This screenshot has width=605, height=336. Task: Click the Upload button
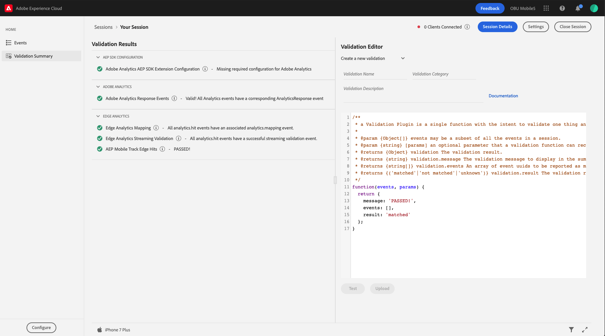pos(382,289)
